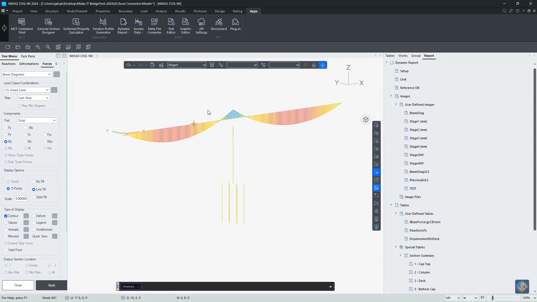The height and width of the screenshot is (302, 537).
Task: Click the Close button in tree menu
Action: tap(18, 285)
